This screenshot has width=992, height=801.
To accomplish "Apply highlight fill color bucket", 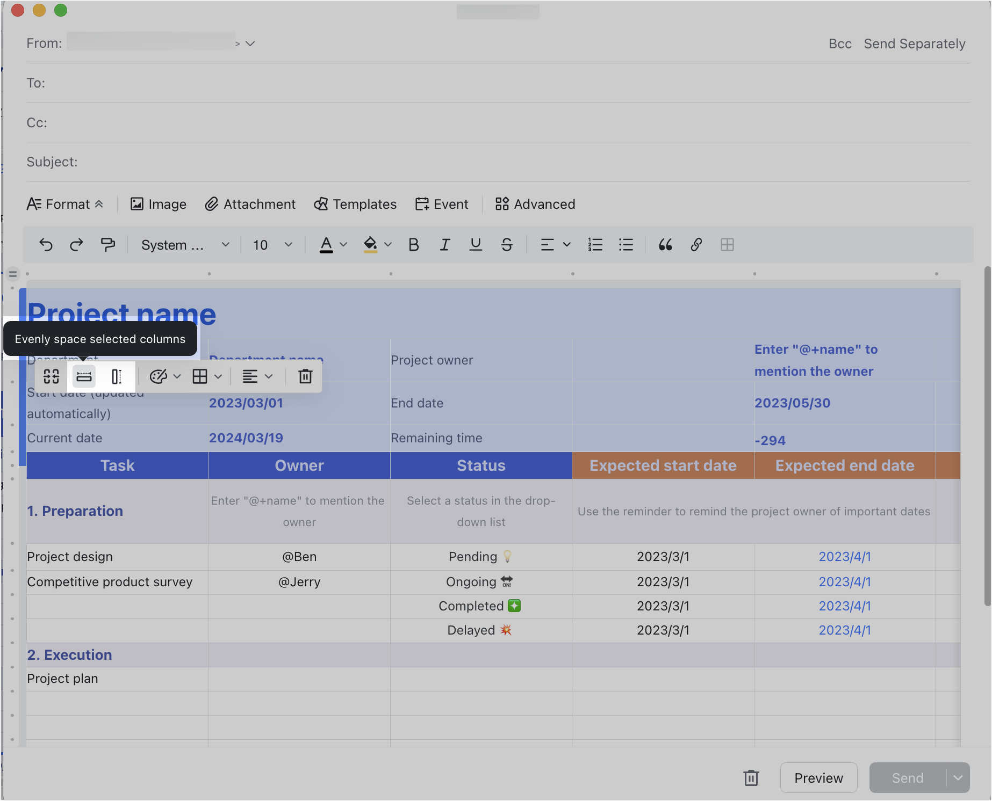I will tap(370, 245).
